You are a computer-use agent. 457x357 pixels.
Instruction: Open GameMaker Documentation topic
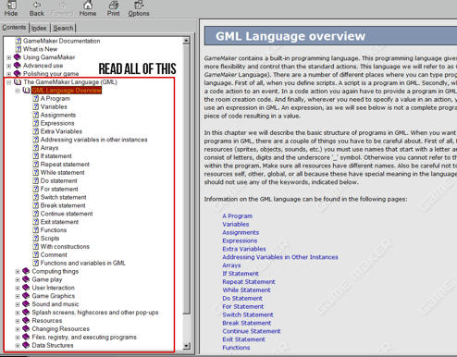(x=61, y=41)
